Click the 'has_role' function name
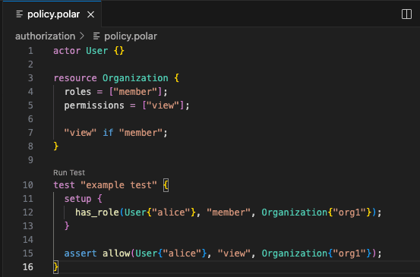The height and width of the screenshot is (277, 420). (x=97, y=212)
